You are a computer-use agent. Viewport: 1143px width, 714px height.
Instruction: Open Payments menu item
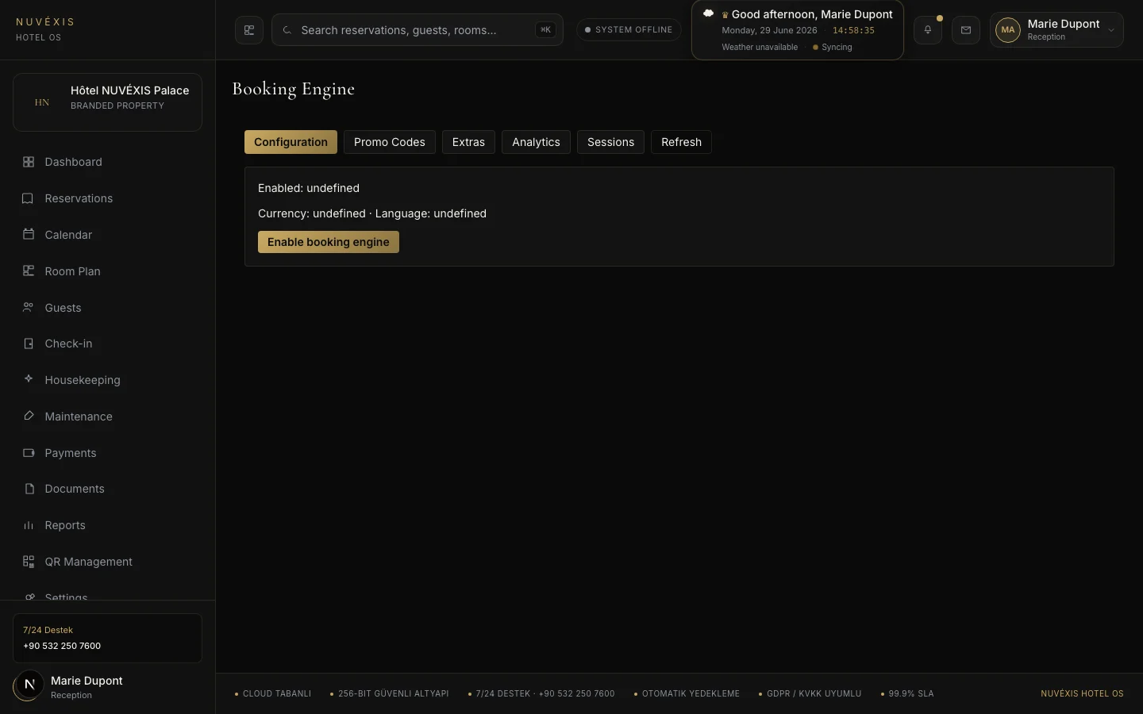point(107,453)
